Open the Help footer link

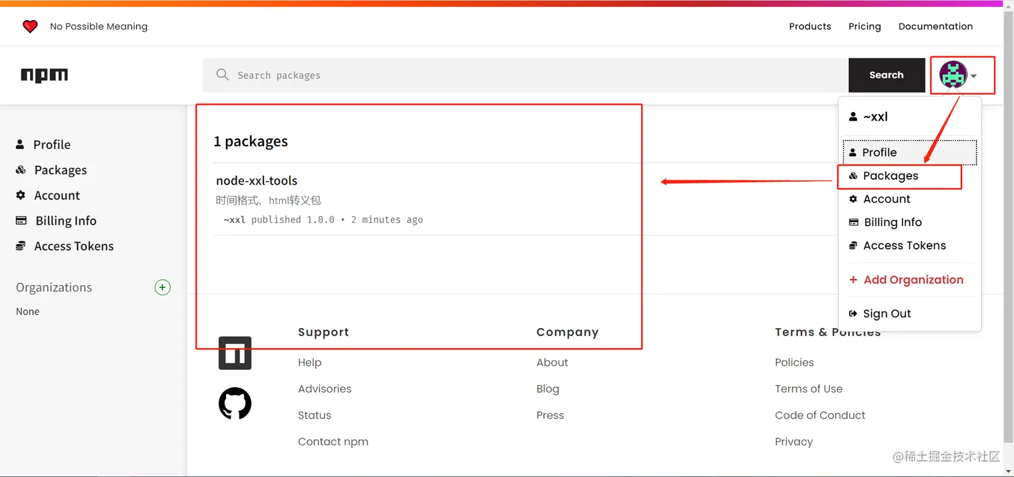[310, 362]
